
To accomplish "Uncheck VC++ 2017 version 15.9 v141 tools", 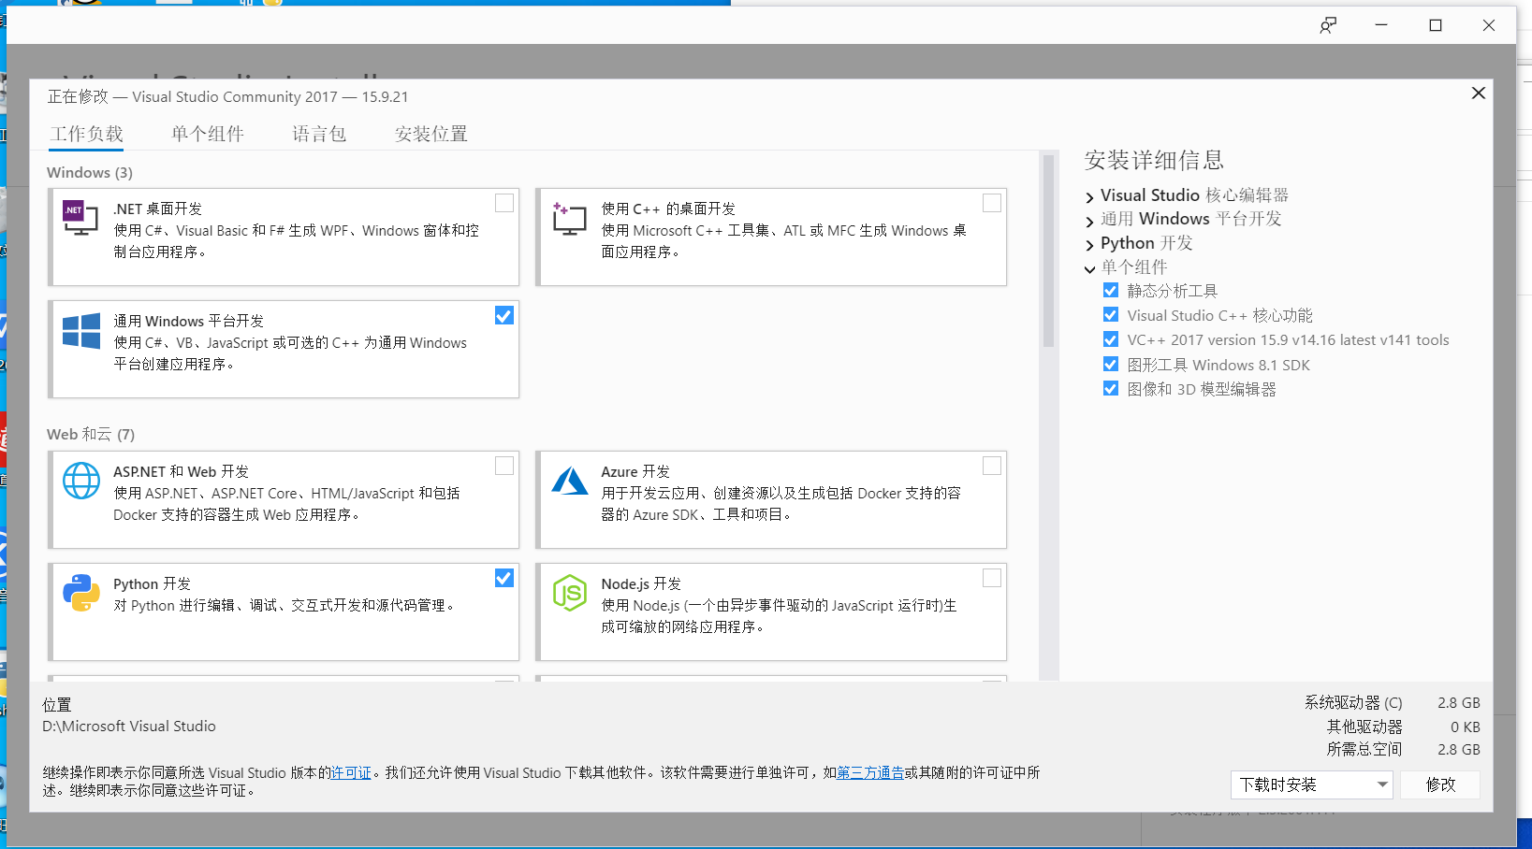I will pyautogui.click(x=1111, y=339).
